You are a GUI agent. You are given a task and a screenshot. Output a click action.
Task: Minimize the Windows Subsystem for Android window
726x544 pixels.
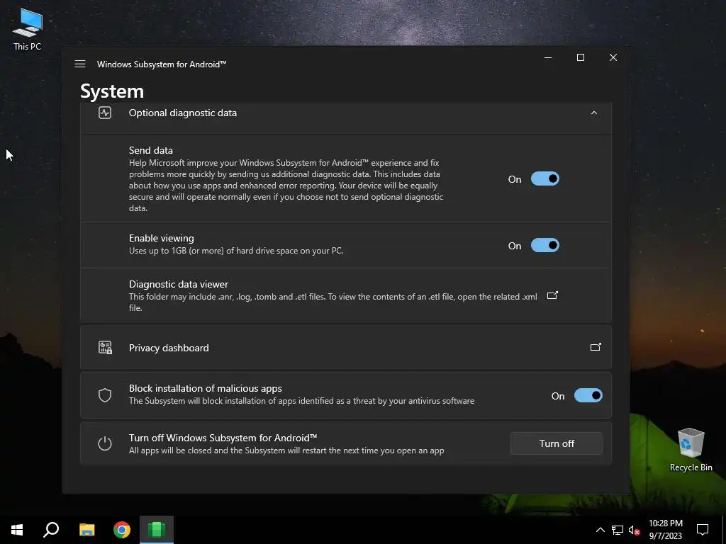point(548,57)
